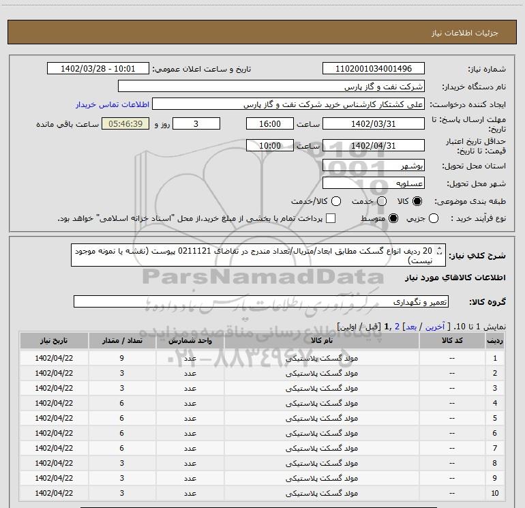Click the unit عدد in row 6
Screen dimensions: 525x508
tap(190, 433)
